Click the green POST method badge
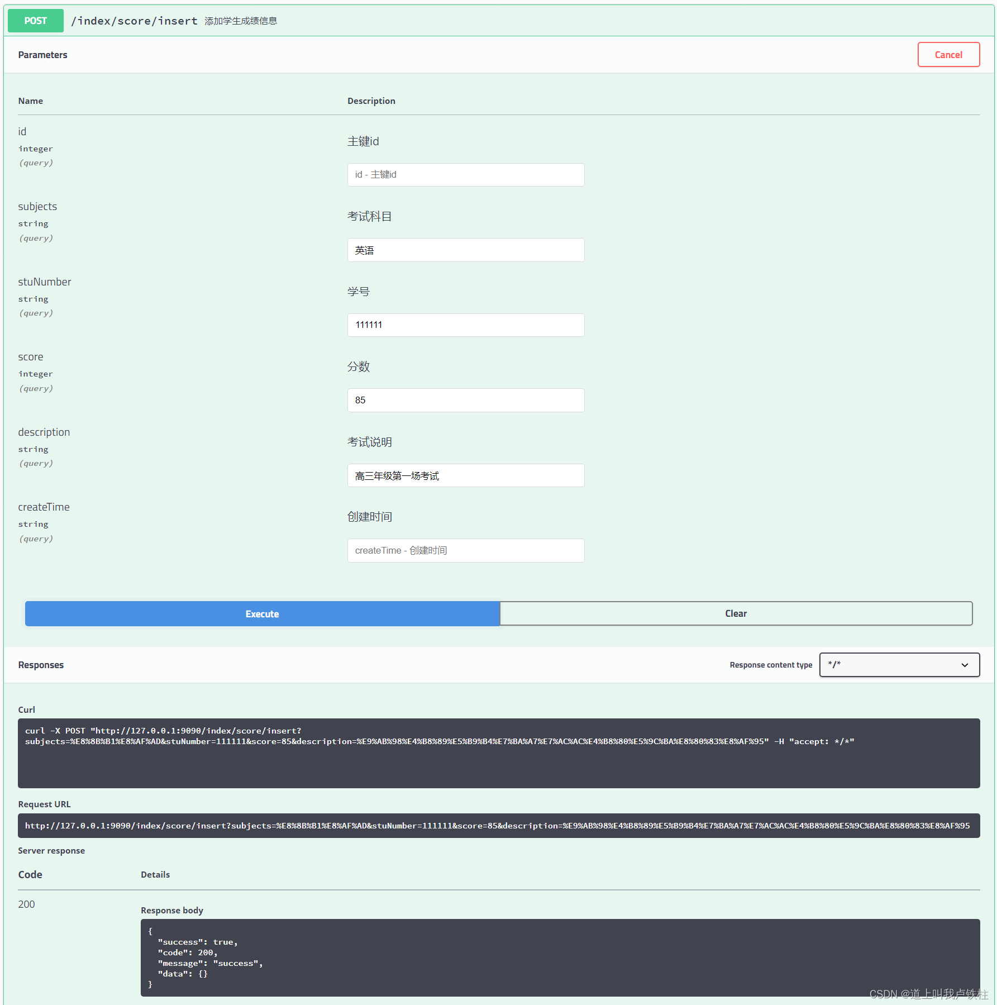 point(36,21)
